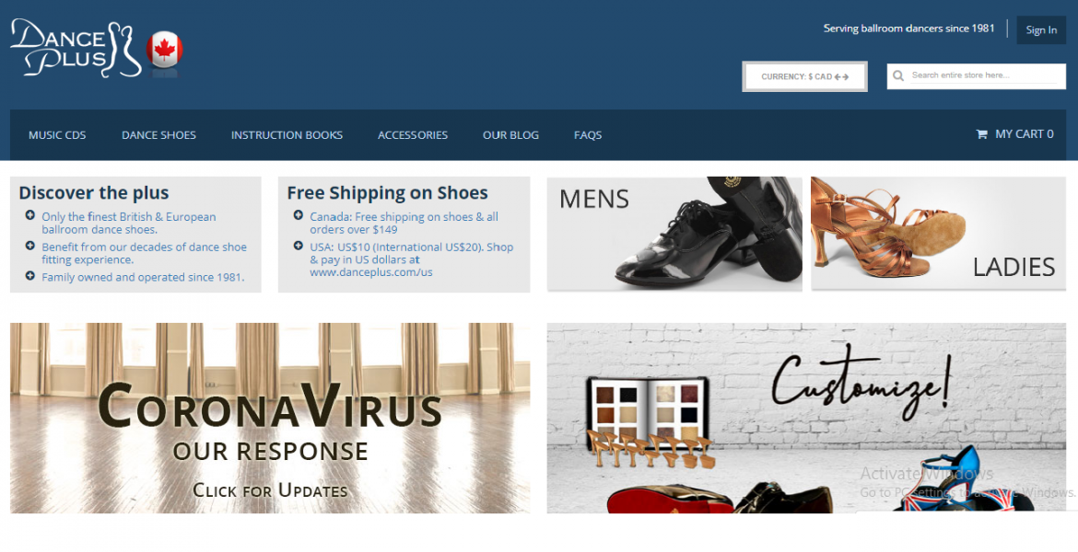This screenshot has width=1078, height=552.
Task: Click the bullet icon next to Canada free shipping
Action: click(x=299, y=215)
